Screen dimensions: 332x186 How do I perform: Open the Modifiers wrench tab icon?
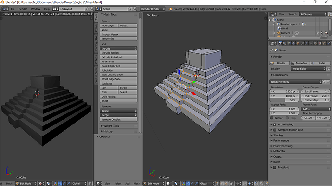306,43
